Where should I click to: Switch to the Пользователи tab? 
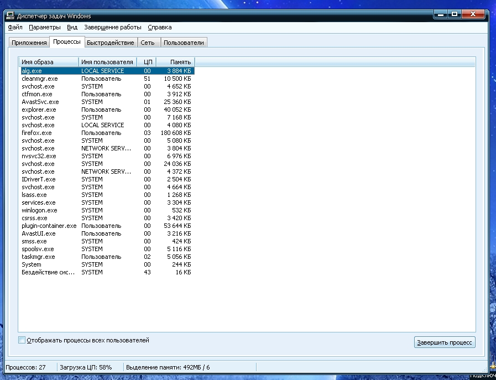tap(184, 43)
